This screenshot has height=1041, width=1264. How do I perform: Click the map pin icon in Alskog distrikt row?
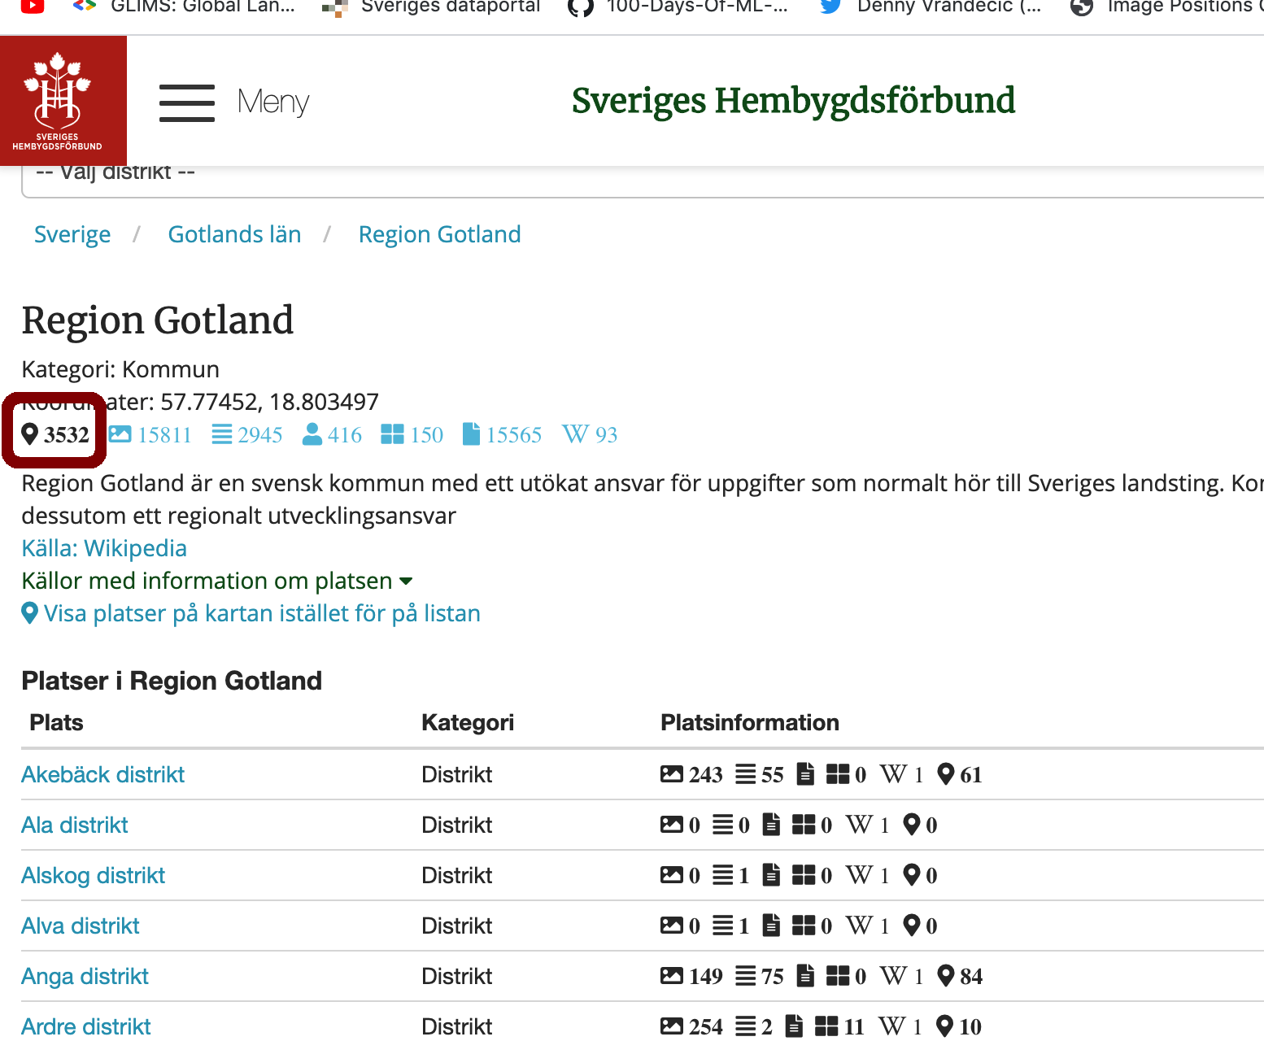[912, 875]
